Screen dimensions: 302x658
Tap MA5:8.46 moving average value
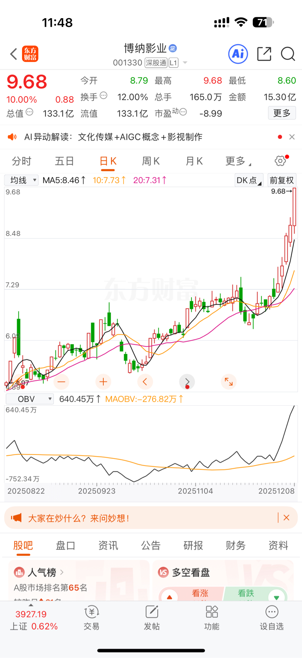pyautogui.click(x=64, y=180)
